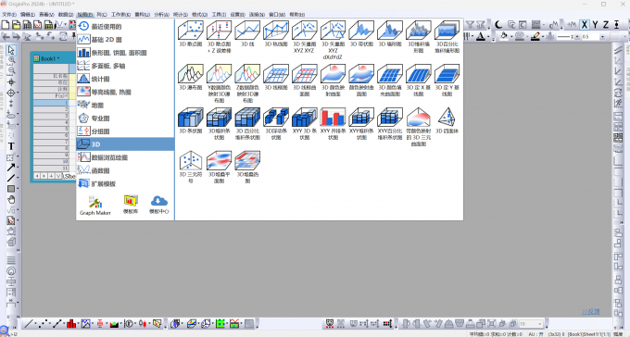The height and width of the screenshot is (337, 630).
Task: Open the font color A button
Action: [481, 36]
